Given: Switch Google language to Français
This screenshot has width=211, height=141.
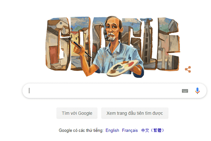Looking at the screenshot, I should pos(130,130).
